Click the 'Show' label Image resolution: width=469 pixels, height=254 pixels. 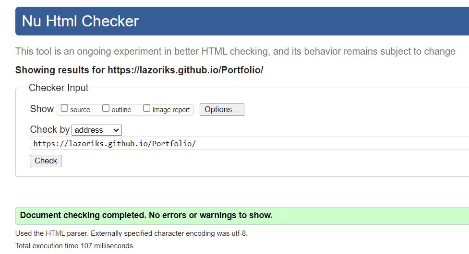[x=42, y=109]
